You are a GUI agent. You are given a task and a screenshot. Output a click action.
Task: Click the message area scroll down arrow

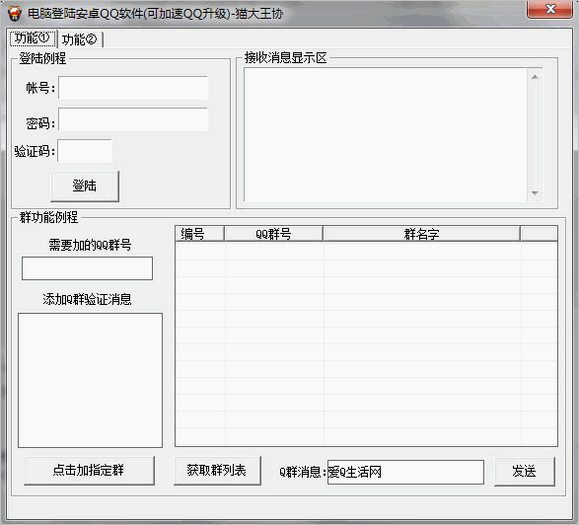535,192
